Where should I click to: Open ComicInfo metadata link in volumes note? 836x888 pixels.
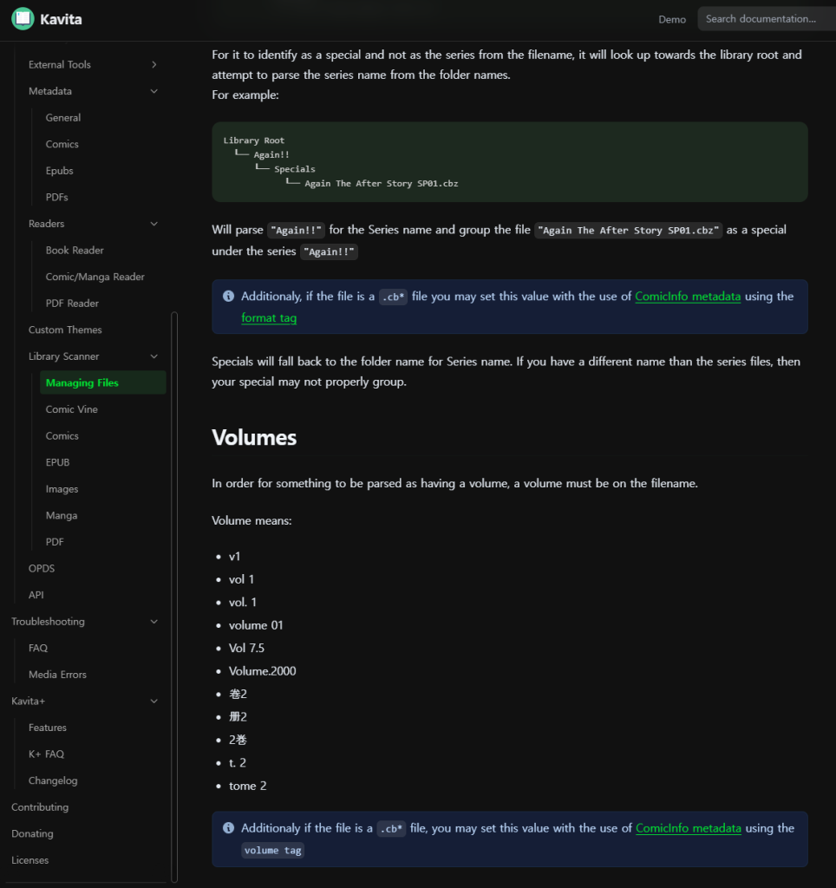pyautogui.click(x=688, y=828)
